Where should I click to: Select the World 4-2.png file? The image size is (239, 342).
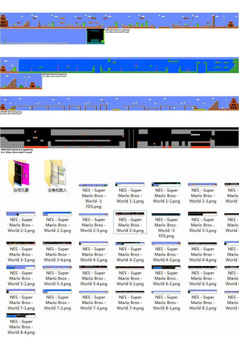130,252
